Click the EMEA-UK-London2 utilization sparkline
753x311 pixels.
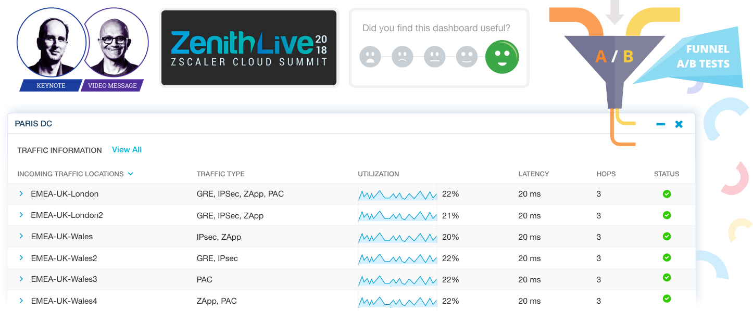pos(397,215)
